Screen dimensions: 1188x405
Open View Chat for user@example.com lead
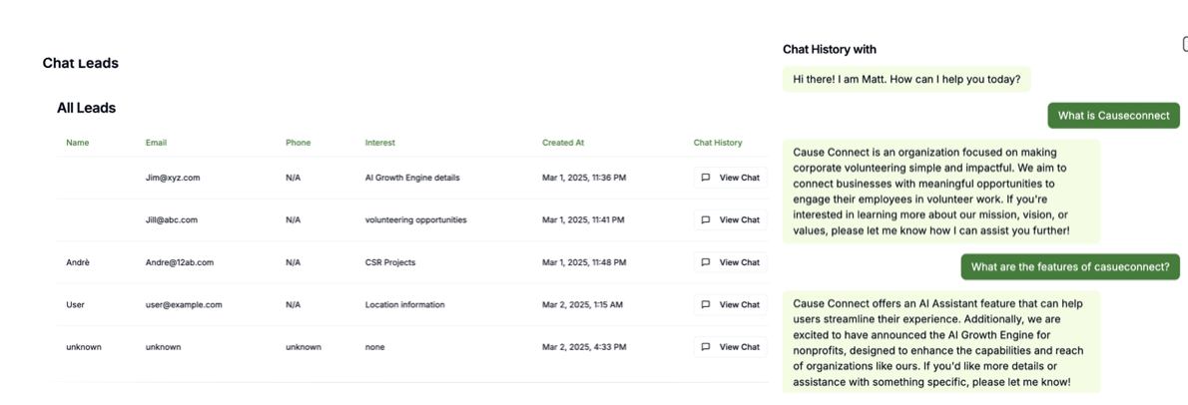coord(731,305)
